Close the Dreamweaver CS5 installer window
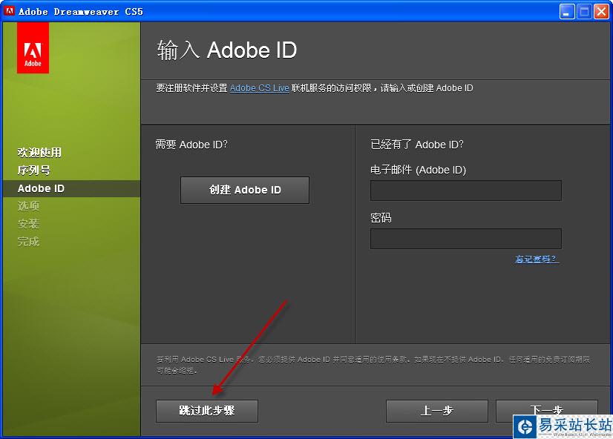The image size is (613, 439). tap(601, 11)
